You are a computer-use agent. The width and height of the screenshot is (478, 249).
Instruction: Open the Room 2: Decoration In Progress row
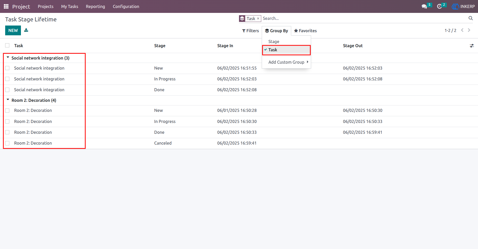click(239, 121)
